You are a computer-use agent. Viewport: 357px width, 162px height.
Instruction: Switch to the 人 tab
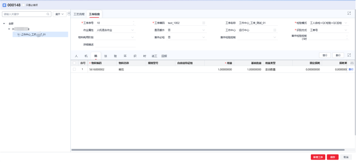click(x=76, y=56)
